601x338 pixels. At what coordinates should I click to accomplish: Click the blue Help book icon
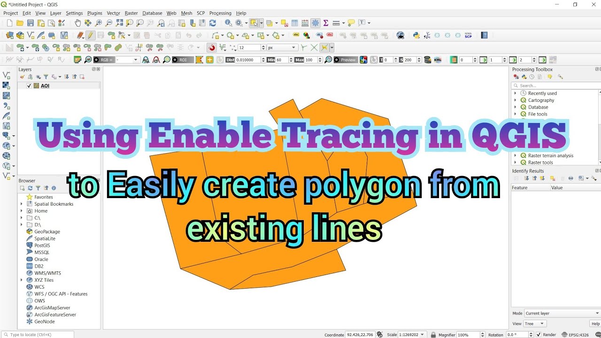click(x=485, y=35)
